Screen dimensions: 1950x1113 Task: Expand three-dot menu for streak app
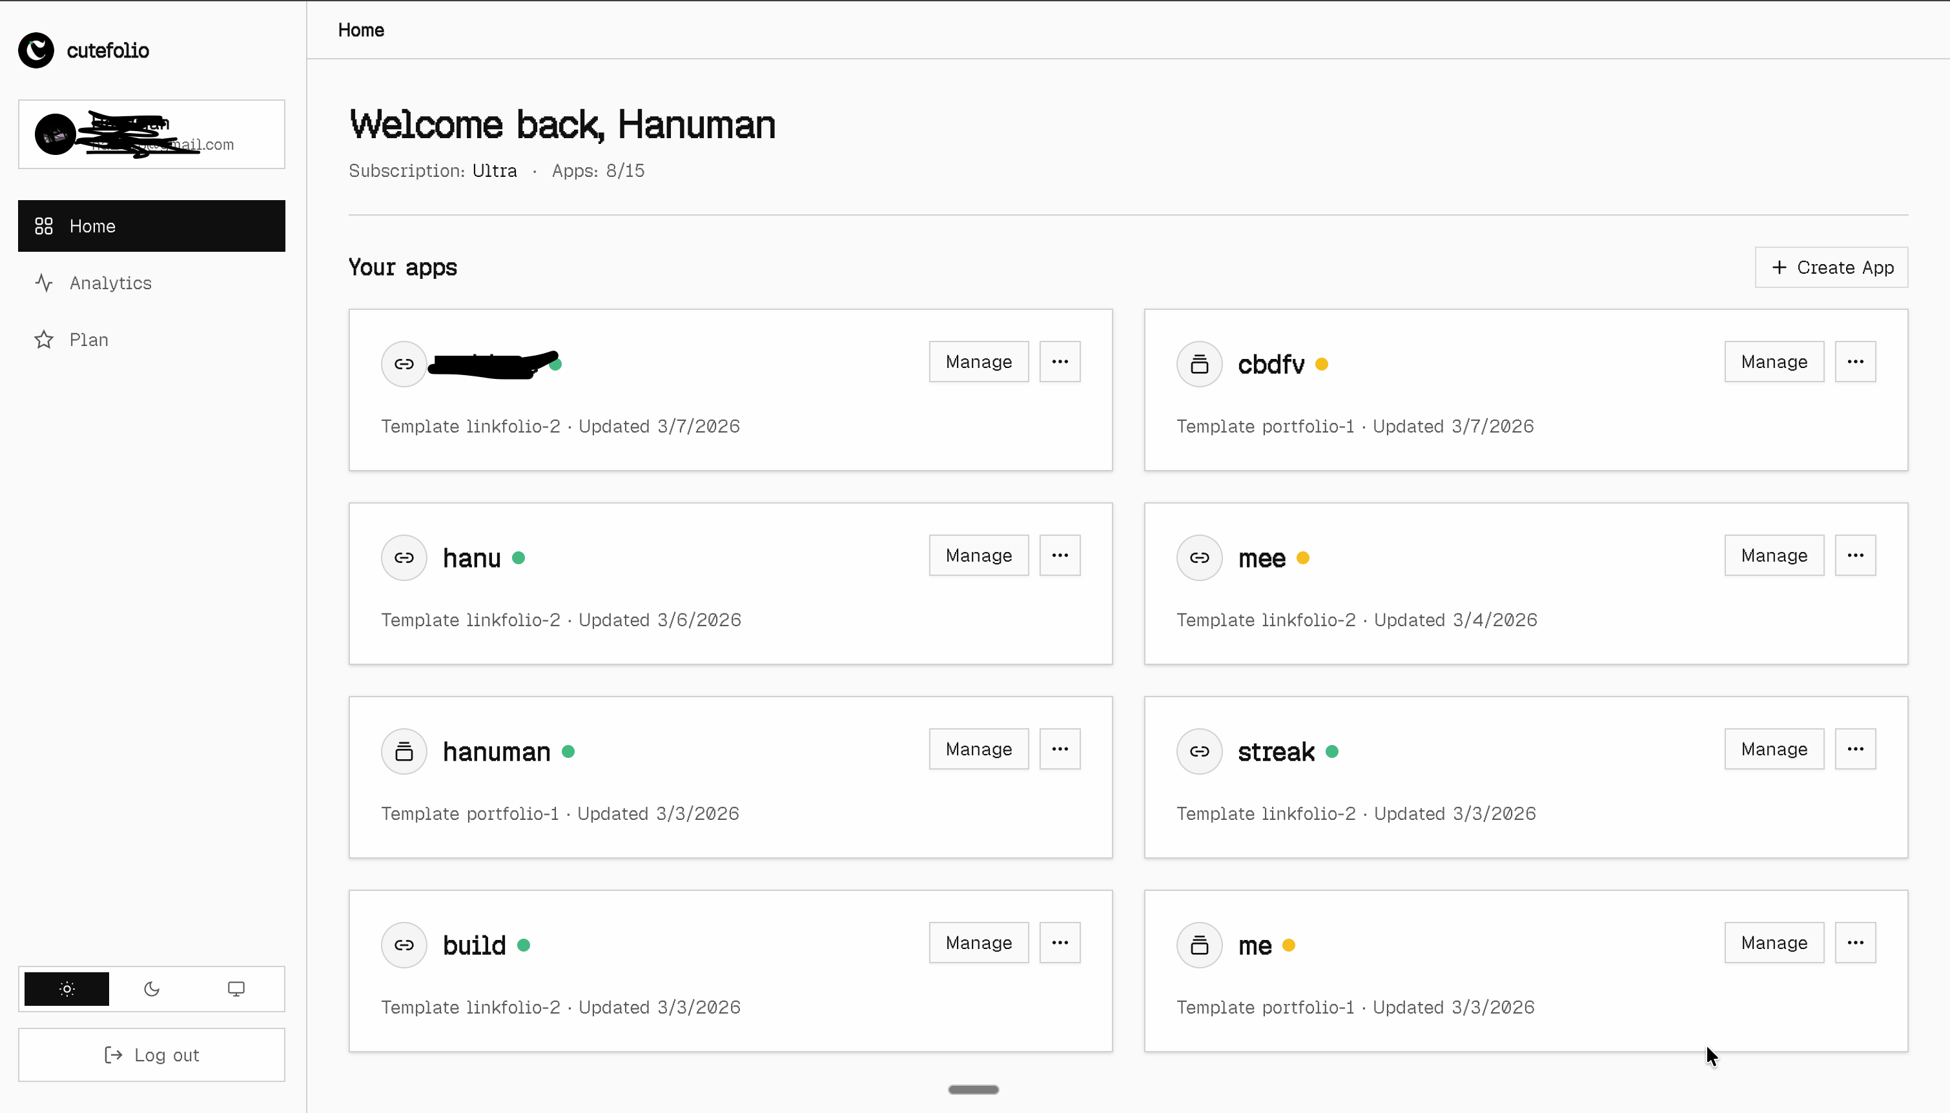click(x=1854, y=749)
